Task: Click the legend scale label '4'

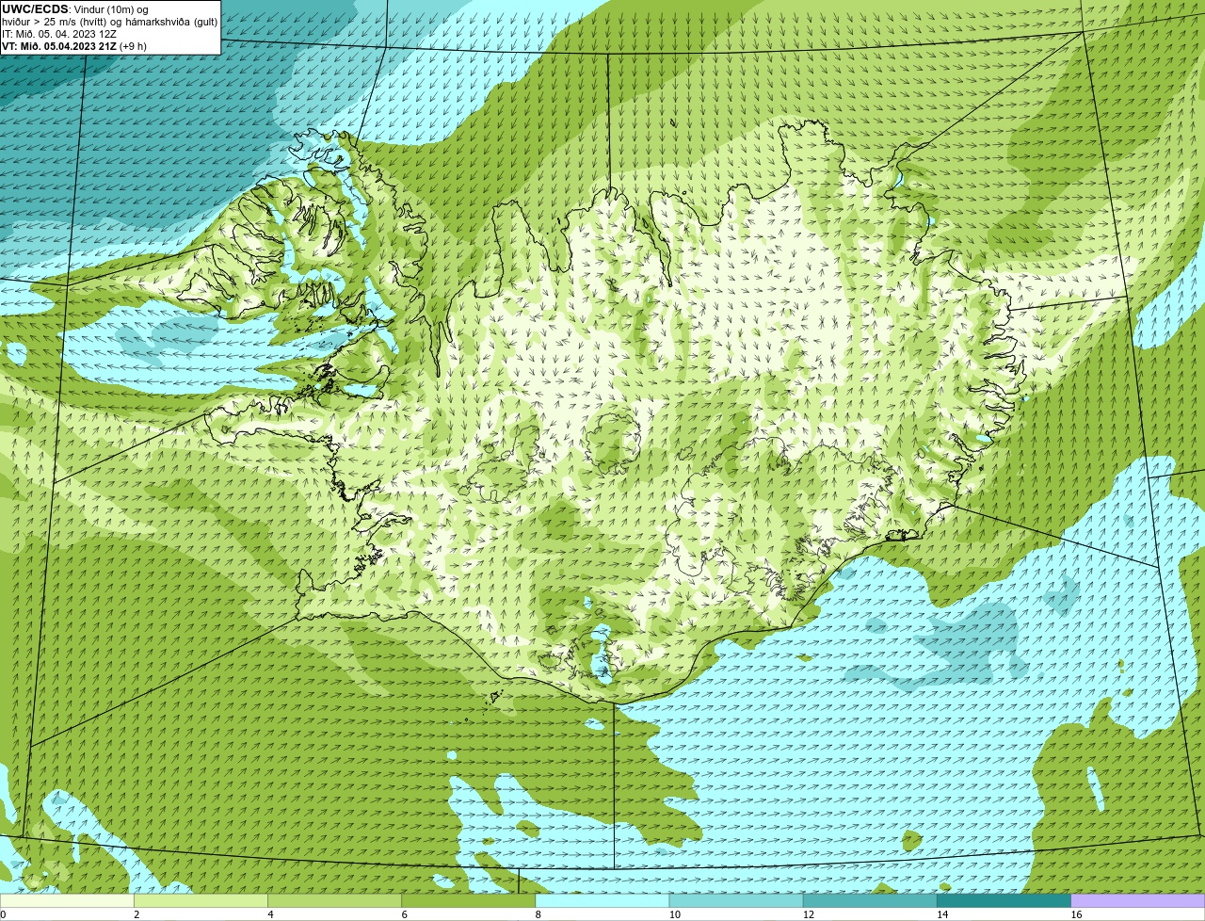Action: (270, 914)
